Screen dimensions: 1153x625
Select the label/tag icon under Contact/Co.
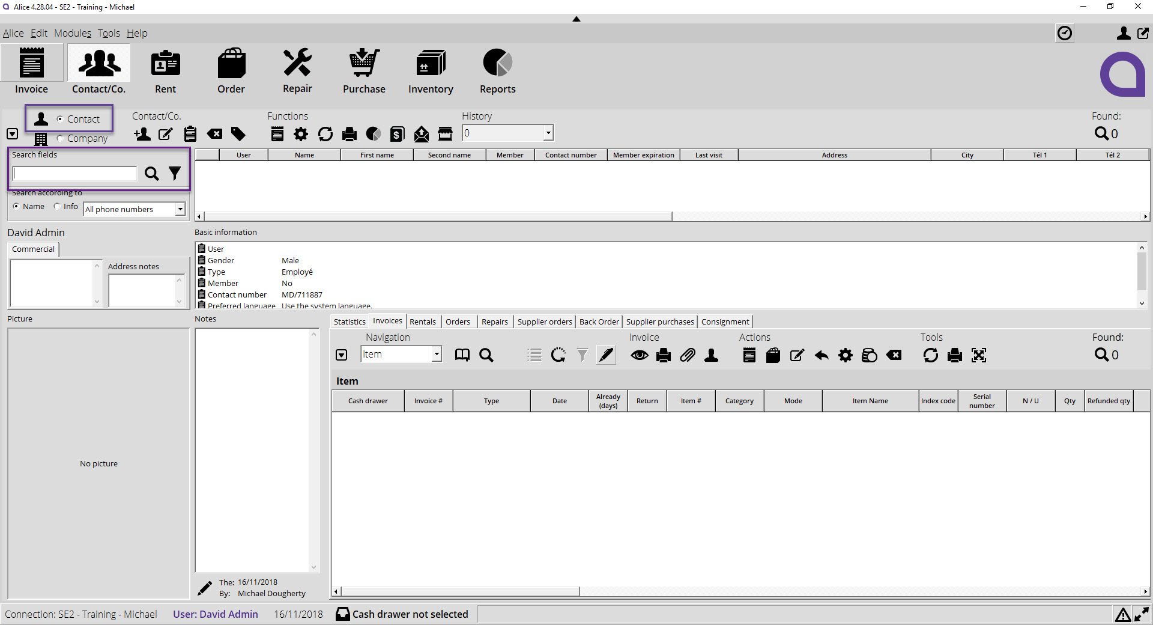[238, 134]
